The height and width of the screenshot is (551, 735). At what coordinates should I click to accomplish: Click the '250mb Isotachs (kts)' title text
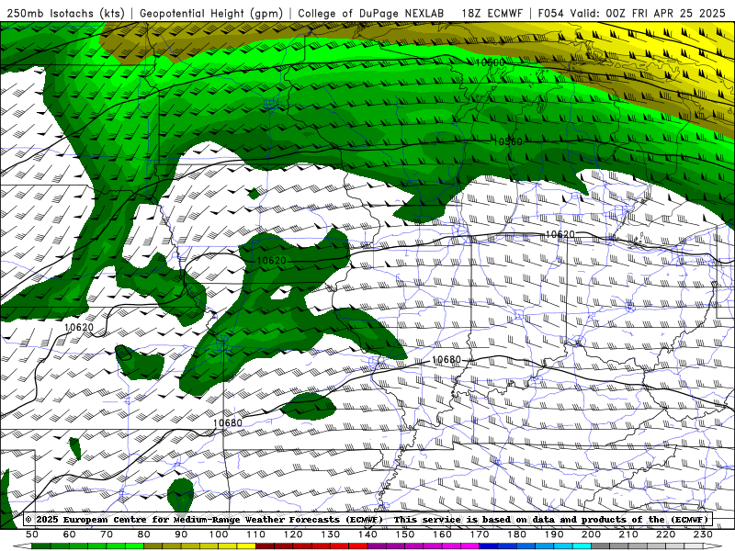pos(66,13)
